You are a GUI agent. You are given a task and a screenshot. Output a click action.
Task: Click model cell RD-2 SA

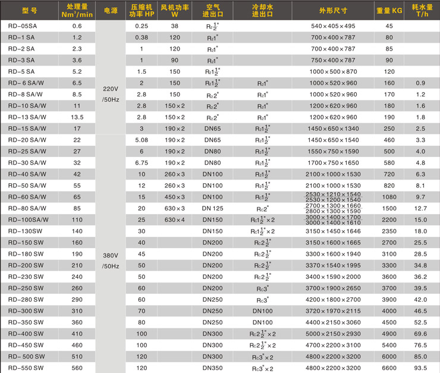[x=21, y=49]
